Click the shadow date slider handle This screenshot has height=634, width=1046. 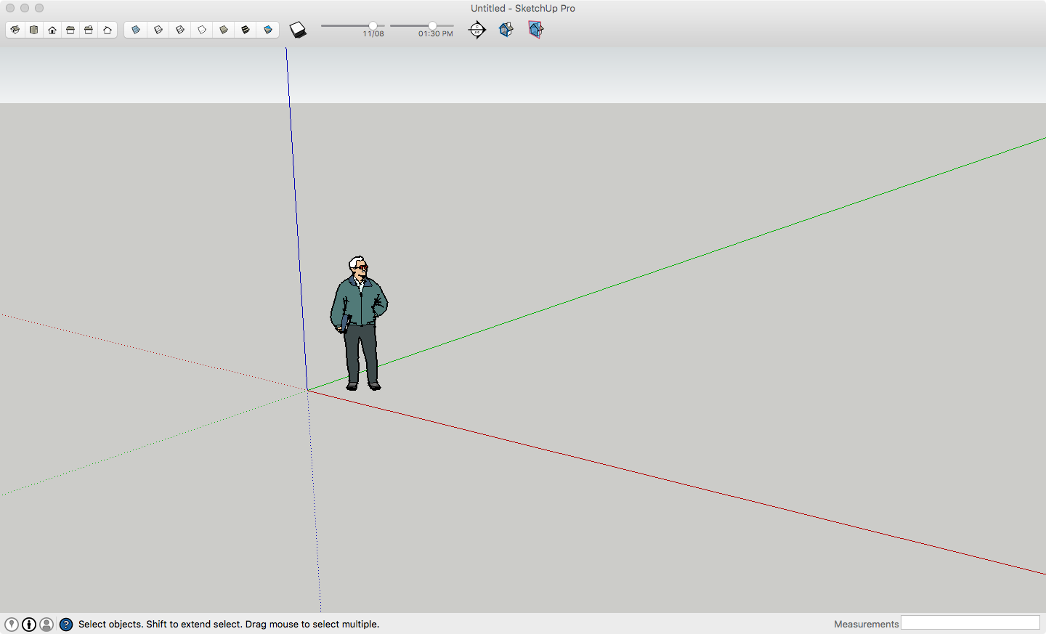tap(373, 25)
